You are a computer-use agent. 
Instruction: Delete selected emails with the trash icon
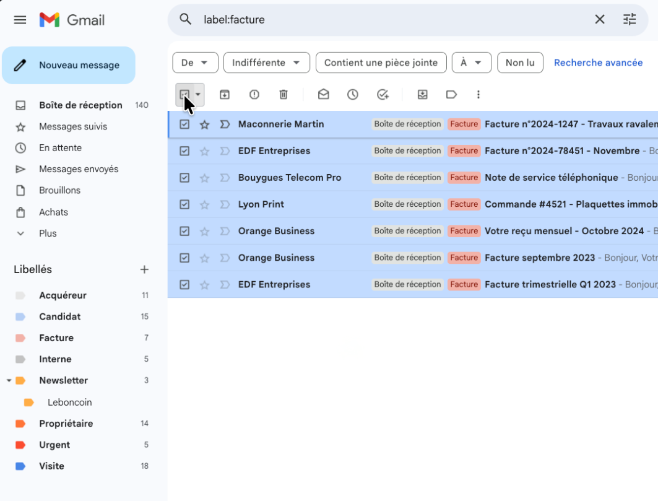coord(284,95)
